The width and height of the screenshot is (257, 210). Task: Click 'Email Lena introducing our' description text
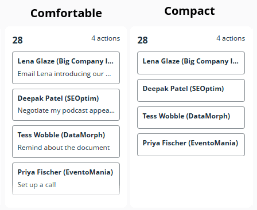[x=64, y=74]
